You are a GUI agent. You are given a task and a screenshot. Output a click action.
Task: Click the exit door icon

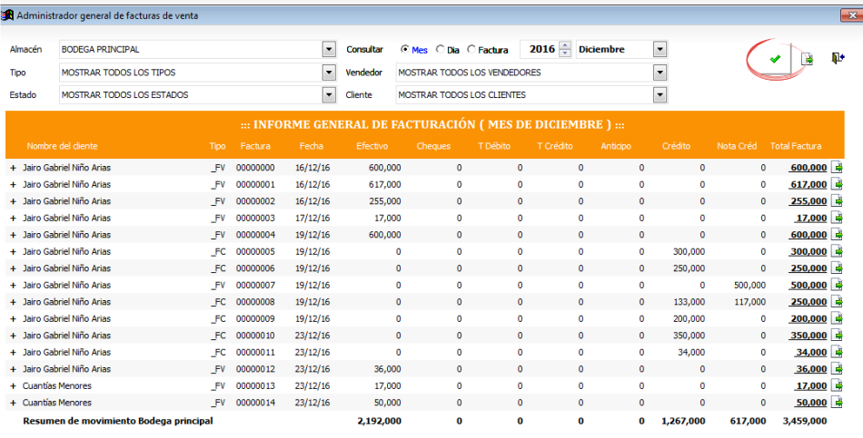click(x=838, y=58)
